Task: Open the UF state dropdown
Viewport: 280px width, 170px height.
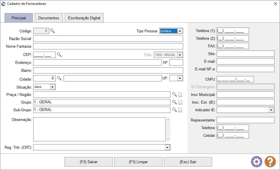Action: (x=180, y=78)
